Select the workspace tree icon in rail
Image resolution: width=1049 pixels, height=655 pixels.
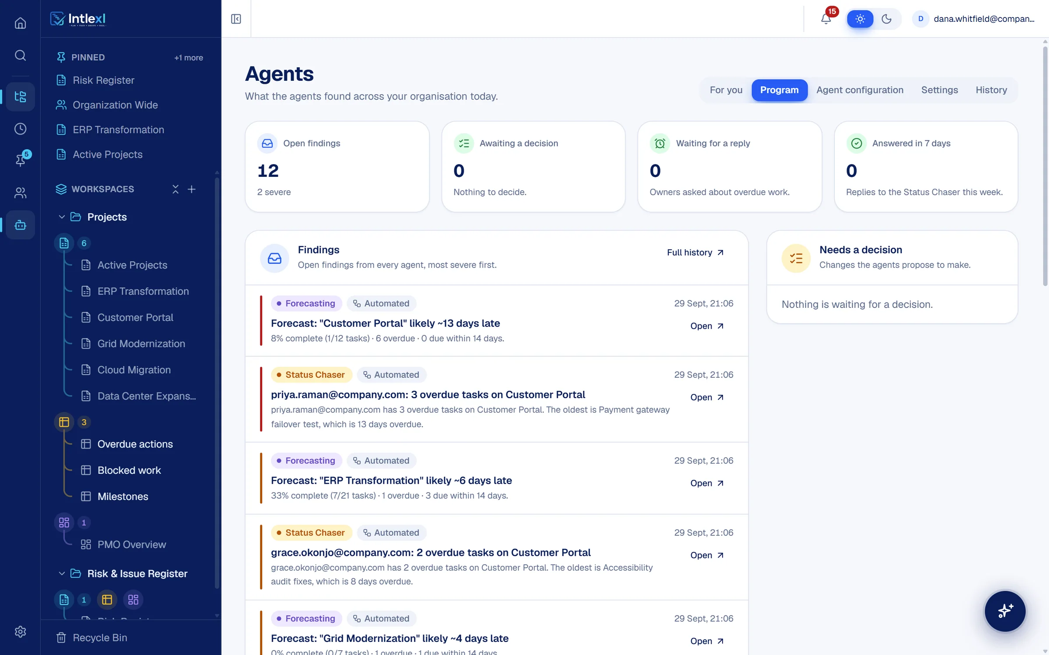tap(20, 97)
